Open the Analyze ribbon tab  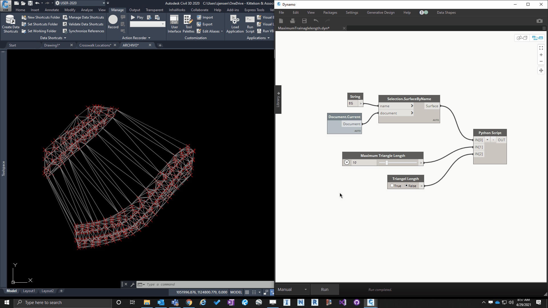coord(87,10)
